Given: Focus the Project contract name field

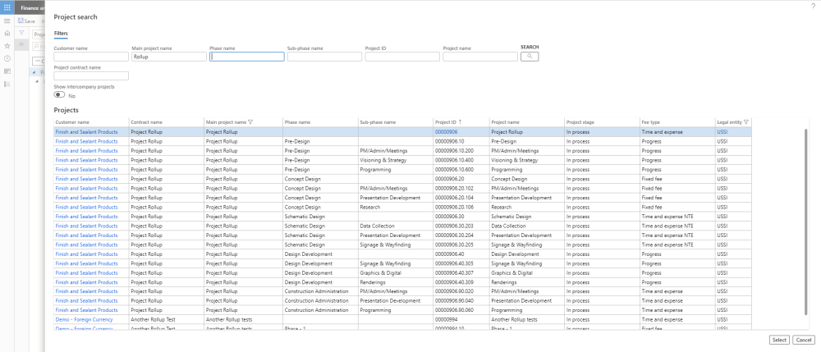Looking at the screenshot, I should tap(91, 75).
